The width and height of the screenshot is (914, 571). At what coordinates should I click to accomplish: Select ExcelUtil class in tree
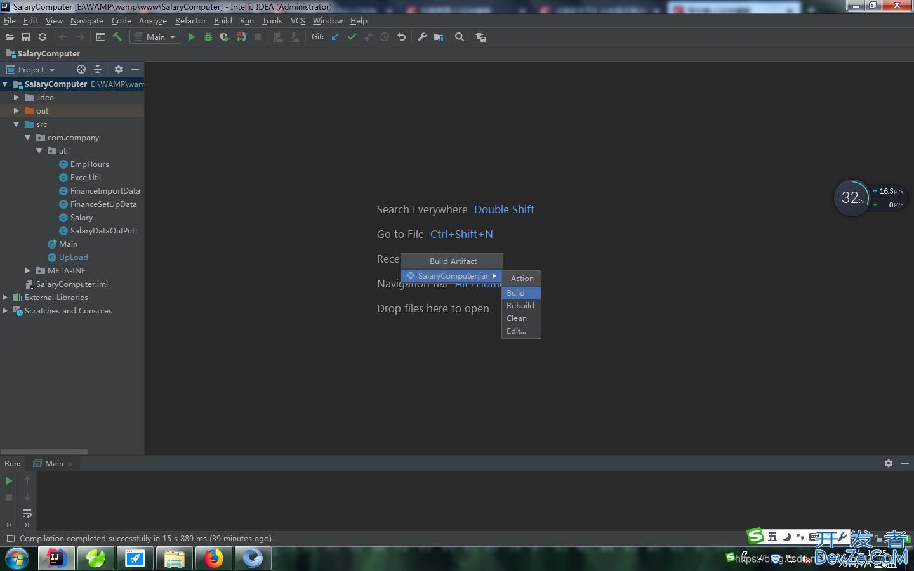tap(85, 177)
